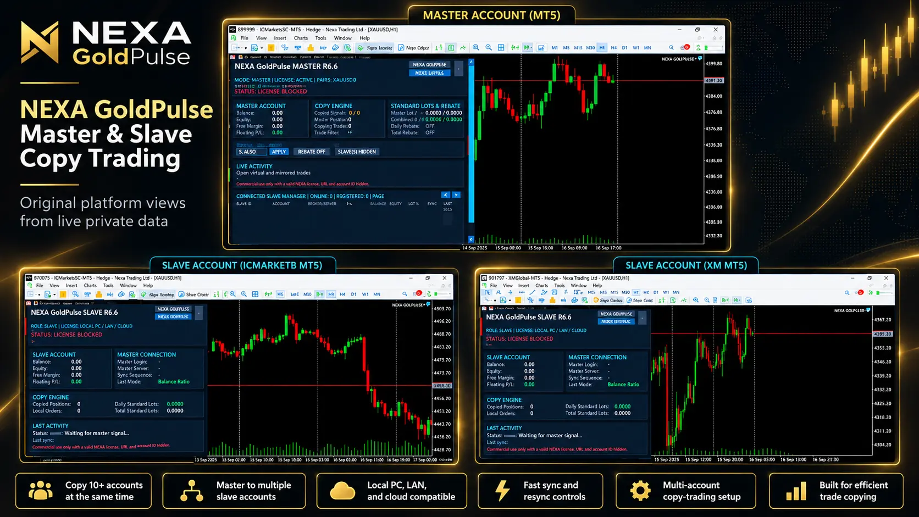Toggle the REBATE OFF switch in Master panel
The image size is (919, 517).
[311, 152]
